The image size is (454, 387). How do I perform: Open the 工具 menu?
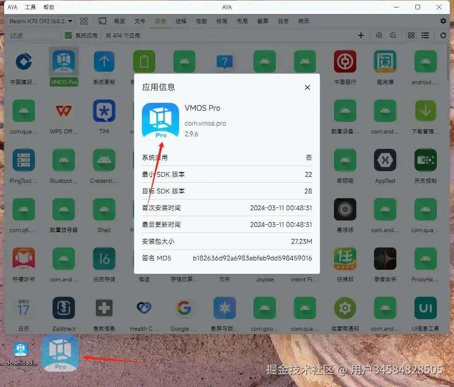coord(30,7)
